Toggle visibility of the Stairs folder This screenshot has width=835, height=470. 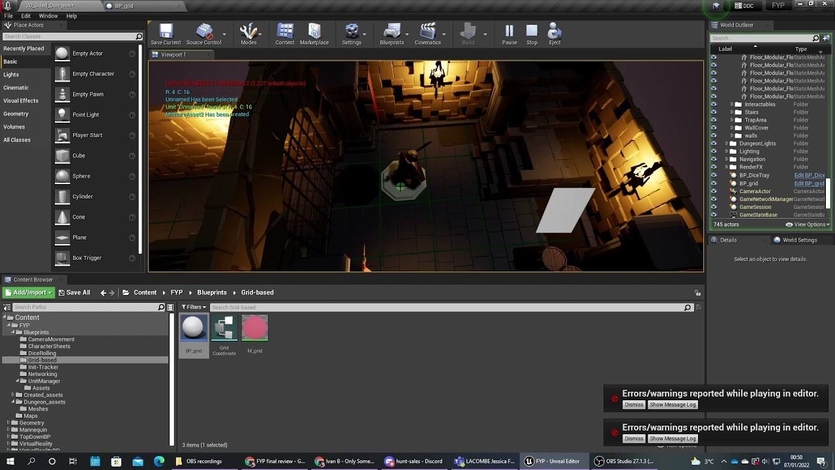pyautogui.click(x=714, y=112)
